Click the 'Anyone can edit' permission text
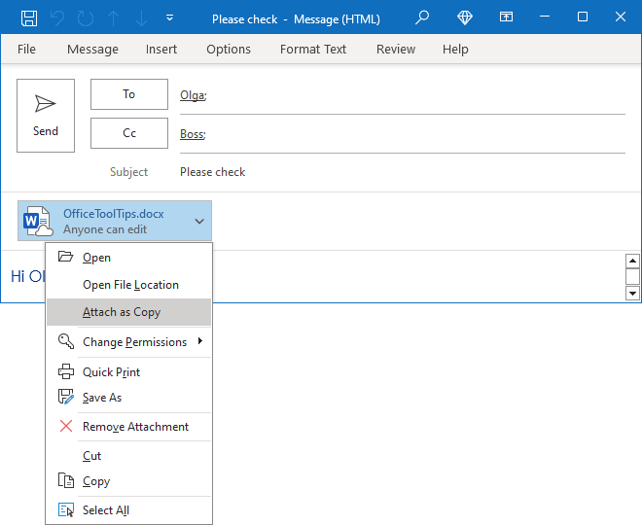The width and height of the screenshot is (642, 525). click(x=105, y=229)
